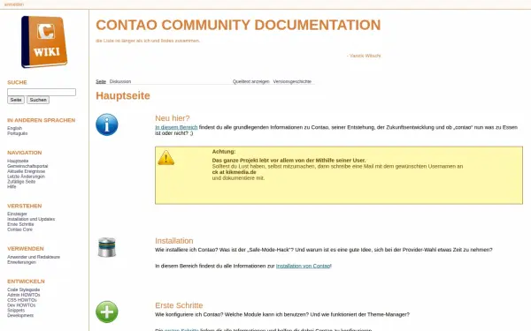Open the Versionsgeschichte tab
The image size is (531, 331).
(x=292, y=81)
